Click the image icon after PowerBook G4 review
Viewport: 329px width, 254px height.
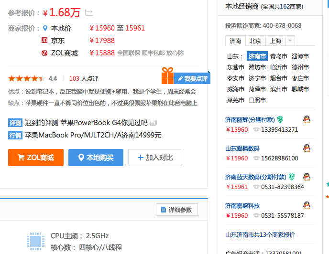[x=154, y=123]
